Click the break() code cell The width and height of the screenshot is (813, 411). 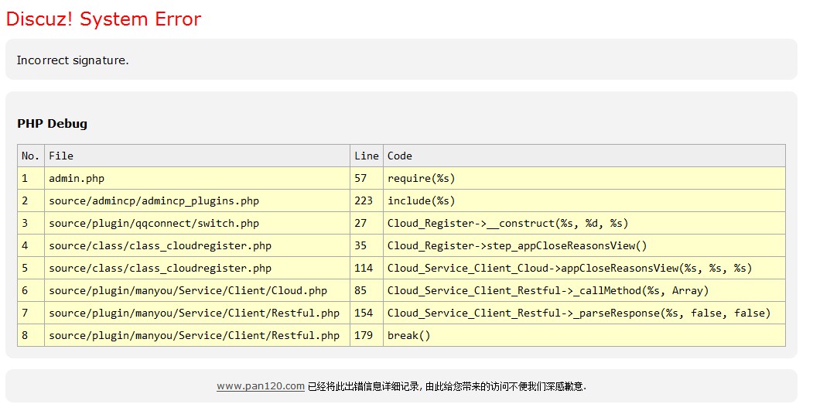pyautogui.click(x=409, y=335)
